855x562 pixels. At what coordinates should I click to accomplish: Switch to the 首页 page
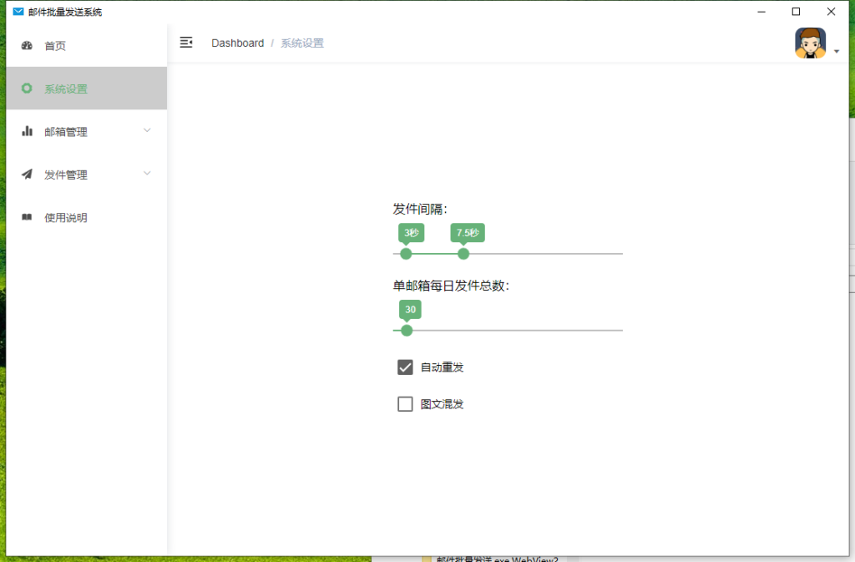[x=55, y=46]
